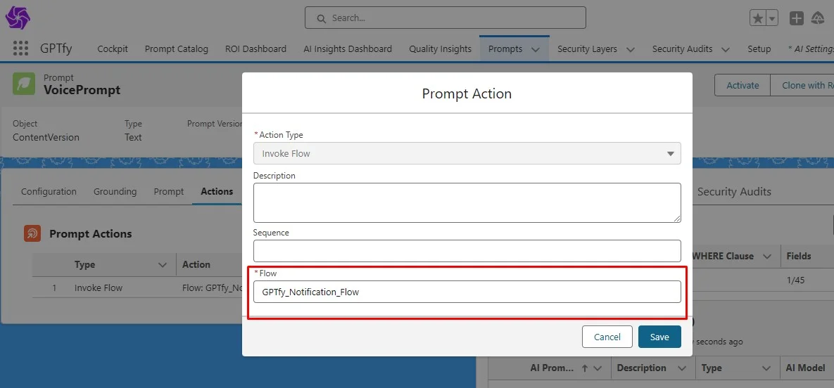Focus the global Search box
The height and width of the screenshot is (388, 834).
(446, 18)
